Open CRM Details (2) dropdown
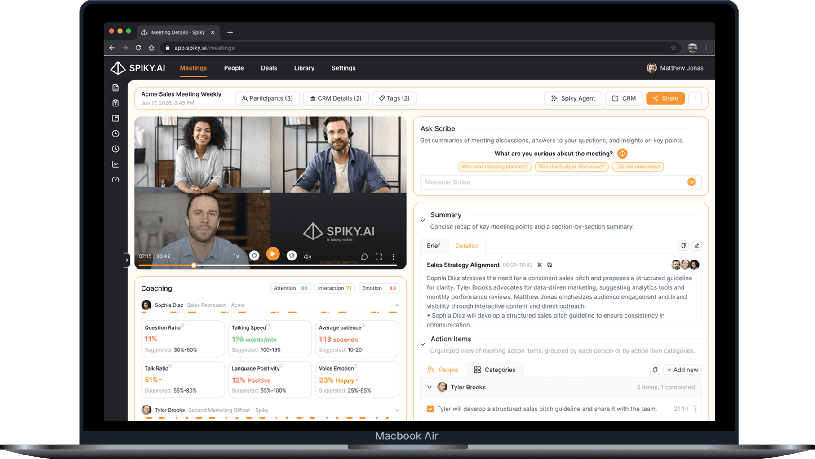 336,98
